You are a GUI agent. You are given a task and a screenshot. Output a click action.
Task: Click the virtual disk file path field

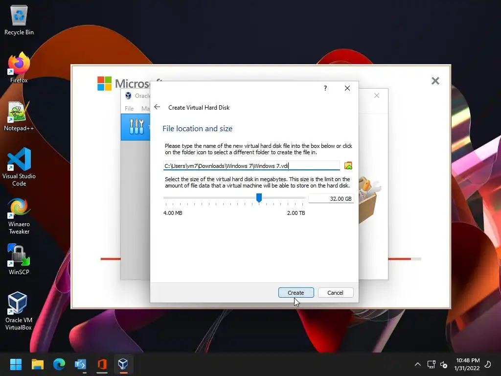251,165
